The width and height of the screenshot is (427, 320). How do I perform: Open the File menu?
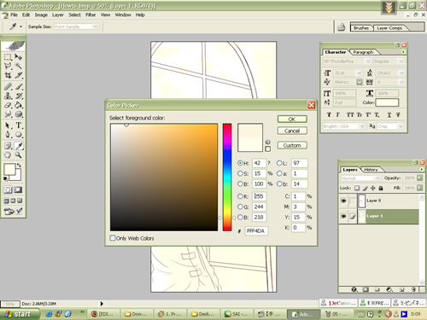click(x=14, y=15)
